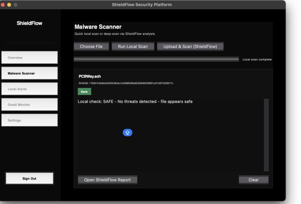The image size is (301, 204).
Task: Open Settings from sidebar
Action: (30, 120)
